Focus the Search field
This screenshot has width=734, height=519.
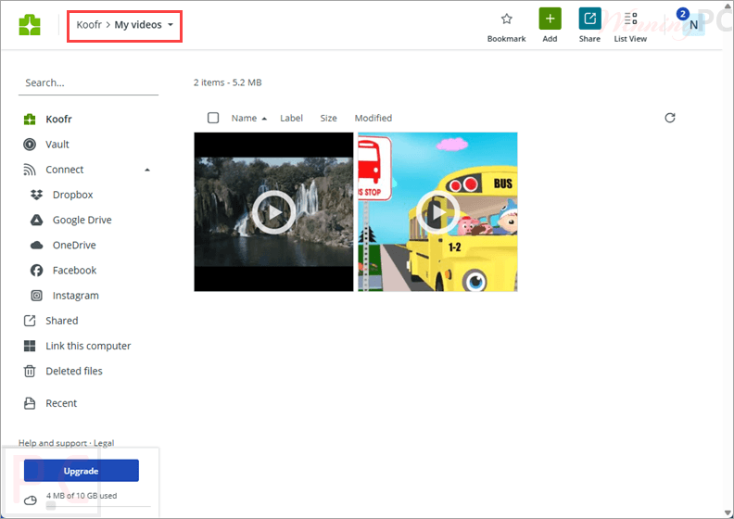88,82
